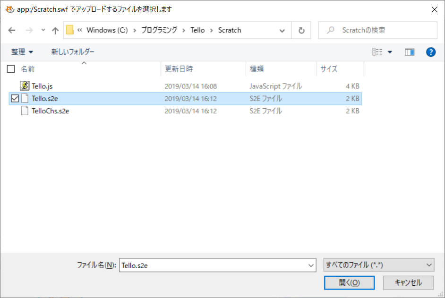Go back with the left arrow
Screen dimensions: 445x298
[x=12, y=30]
